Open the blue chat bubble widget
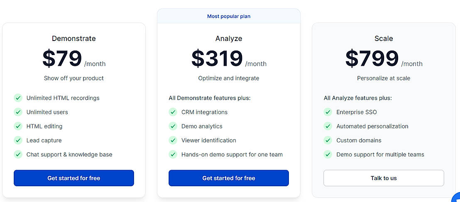Viewport: 460px width, 202px height. coord(456,198)
